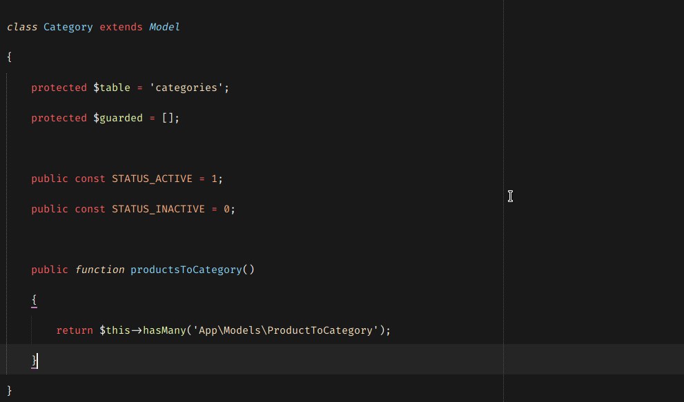
Task: Click 'protected' before $table
Action: (59, 88)
